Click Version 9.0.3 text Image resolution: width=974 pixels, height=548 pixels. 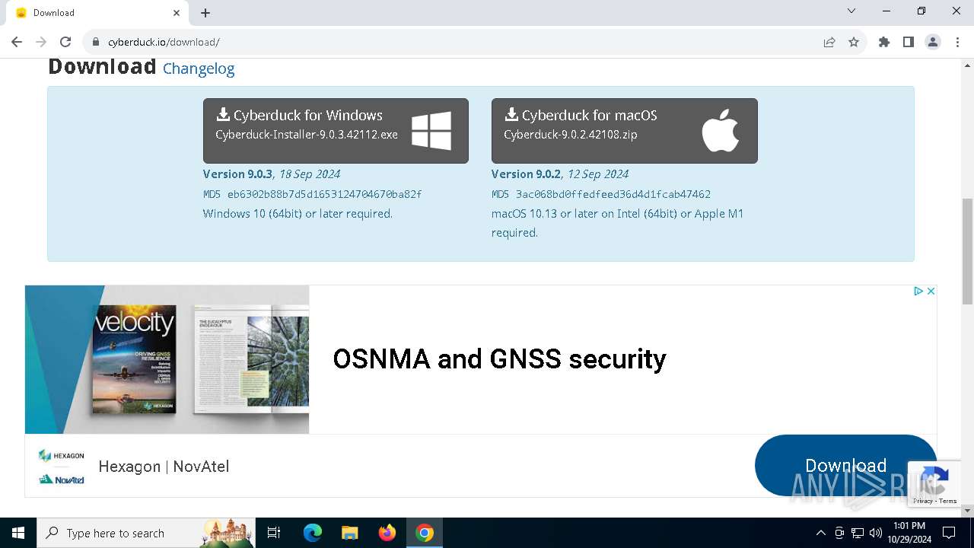[x=237, y=174]
